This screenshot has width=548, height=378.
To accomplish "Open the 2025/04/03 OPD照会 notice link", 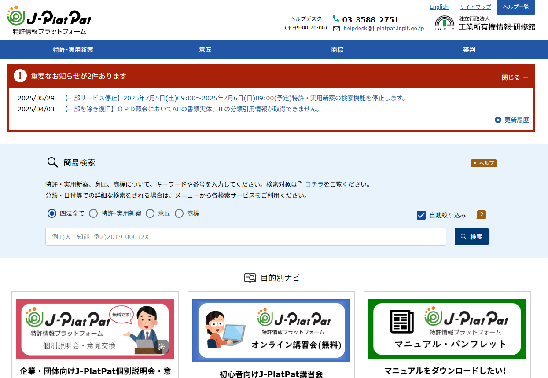I will tap(192, 109).
